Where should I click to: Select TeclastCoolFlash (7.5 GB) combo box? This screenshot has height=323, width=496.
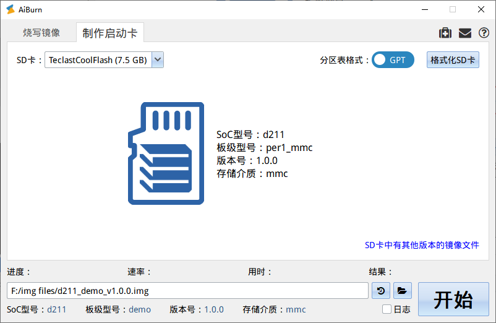98,60
